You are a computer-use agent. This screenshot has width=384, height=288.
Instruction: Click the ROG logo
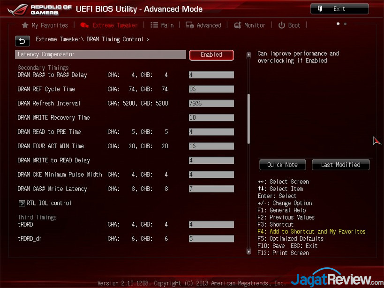[x=18, y=10]
